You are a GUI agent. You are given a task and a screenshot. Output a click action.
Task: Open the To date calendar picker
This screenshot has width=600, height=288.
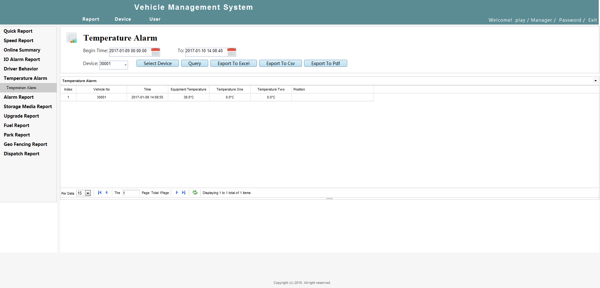coord(232,52)
